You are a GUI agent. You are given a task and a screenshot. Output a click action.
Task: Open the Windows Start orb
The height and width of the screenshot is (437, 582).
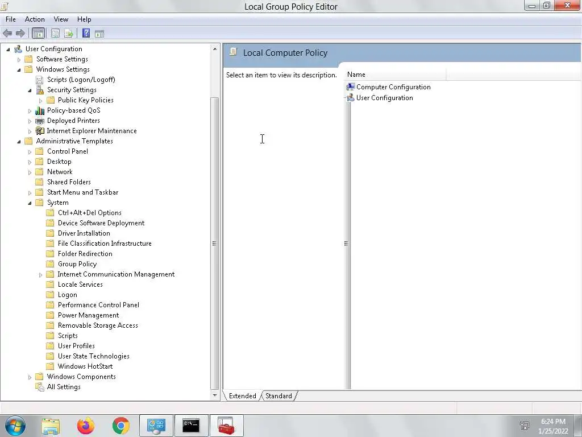(x=15, y=426)
